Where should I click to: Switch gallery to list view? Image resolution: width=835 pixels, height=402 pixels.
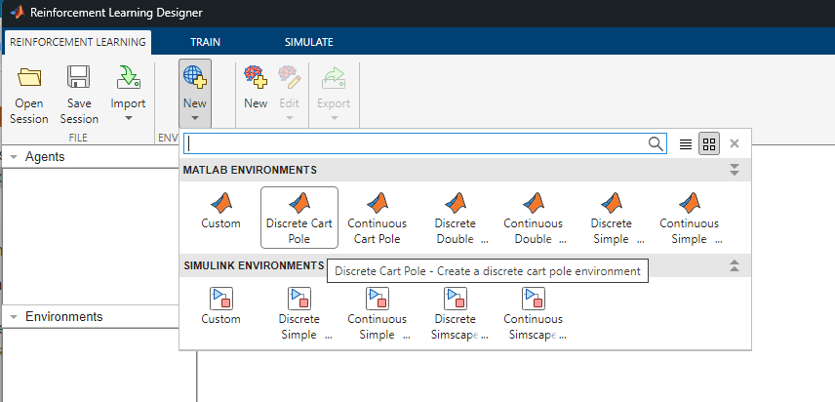[686, 143]
